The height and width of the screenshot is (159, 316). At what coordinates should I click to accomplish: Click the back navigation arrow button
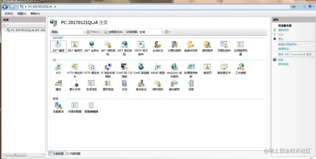[5, 7]
